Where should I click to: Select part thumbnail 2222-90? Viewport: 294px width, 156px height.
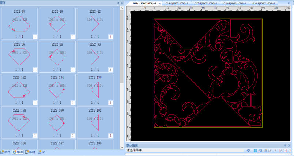95,56
